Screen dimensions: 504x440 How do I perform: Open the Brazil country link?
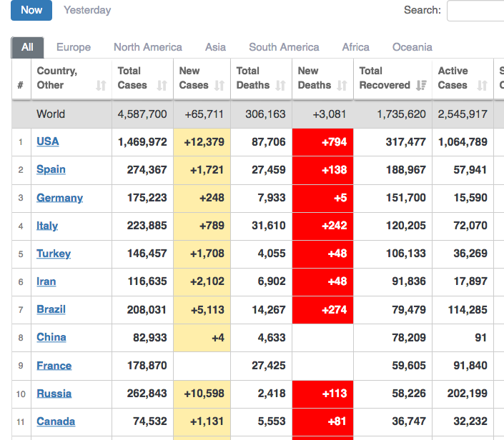[51, 309]
